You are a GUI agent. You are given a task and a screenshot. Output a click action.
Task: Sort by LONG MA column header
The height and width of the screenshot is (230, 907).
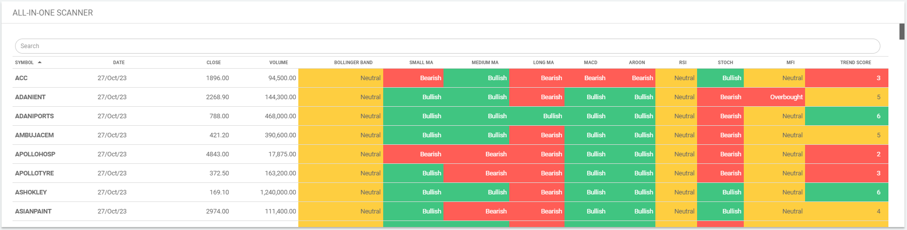543,63
